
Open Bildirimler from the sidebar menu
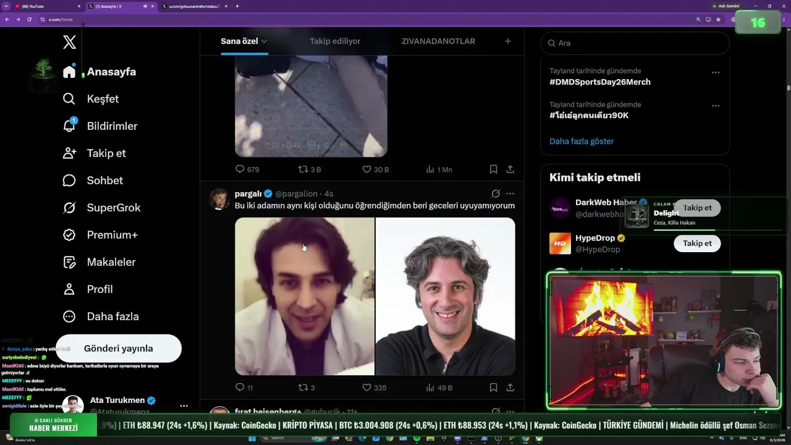pyautogui.click(x=112, y=126)
